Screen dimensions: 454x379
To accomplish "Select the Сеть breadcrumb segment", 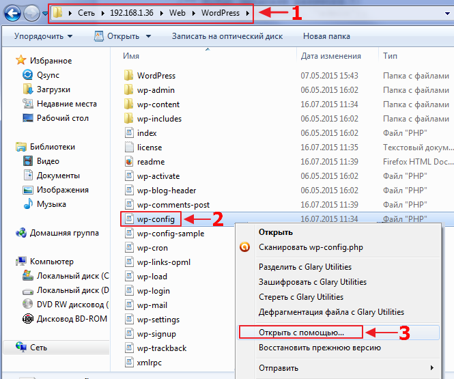I will click(x=86, y=13).
